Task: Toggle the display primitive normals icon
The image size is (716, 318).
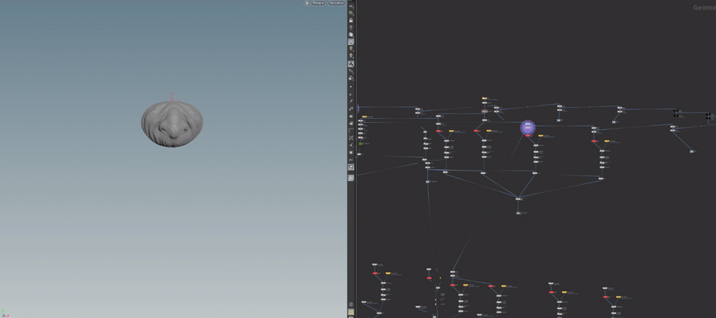Action: [351, 116]
